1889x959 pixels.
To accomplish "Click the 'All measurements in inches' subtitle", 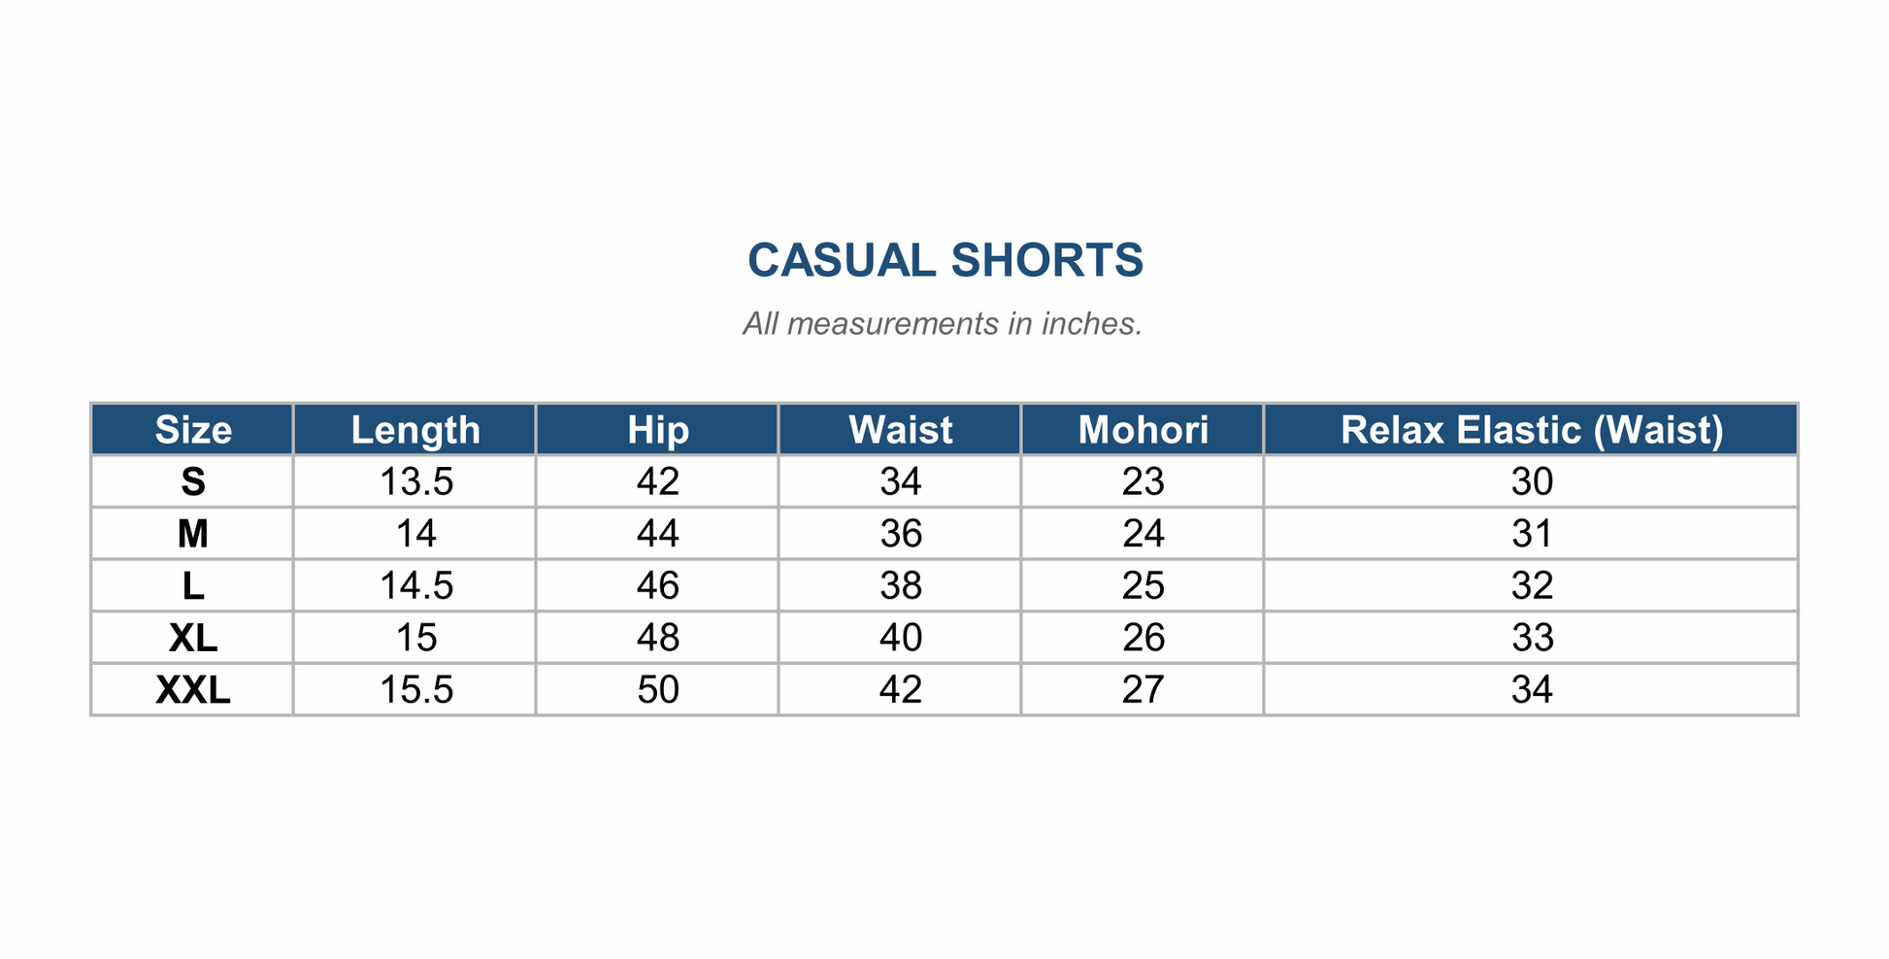I will pos(943,323).
